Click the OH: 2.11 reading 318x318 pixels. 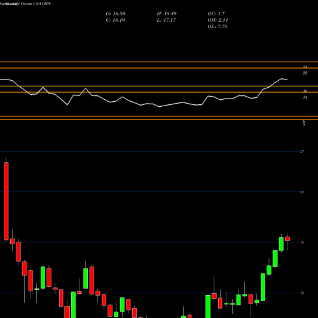click(218, 20)
